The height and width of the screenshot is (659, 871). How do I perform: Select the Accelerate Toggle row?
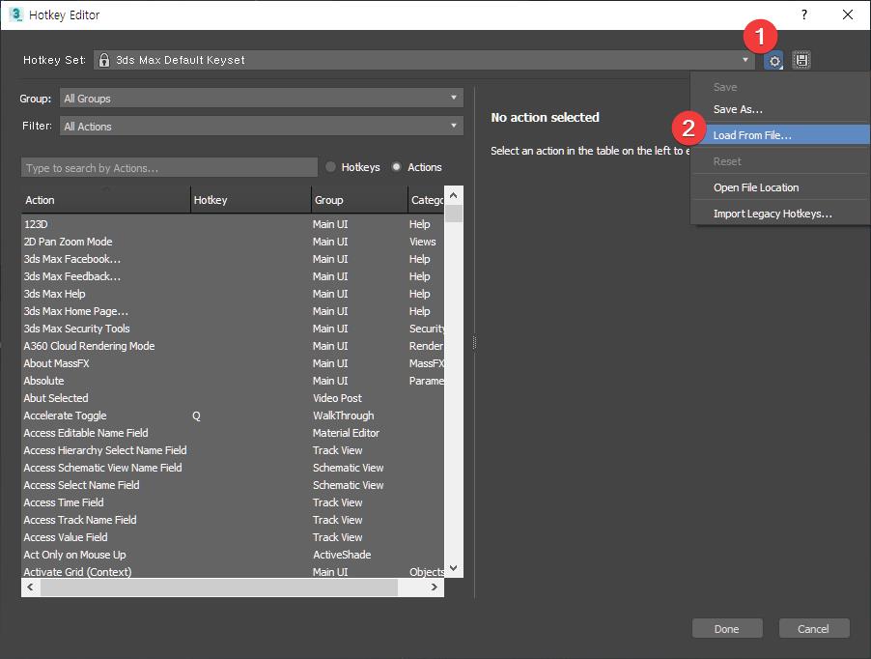pos(232,415)
